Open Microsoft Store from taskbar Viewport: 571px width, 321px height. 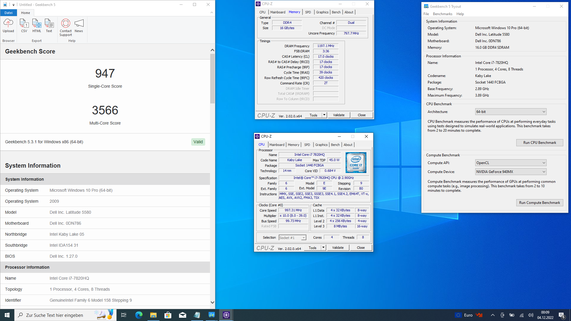click(168, 315)
